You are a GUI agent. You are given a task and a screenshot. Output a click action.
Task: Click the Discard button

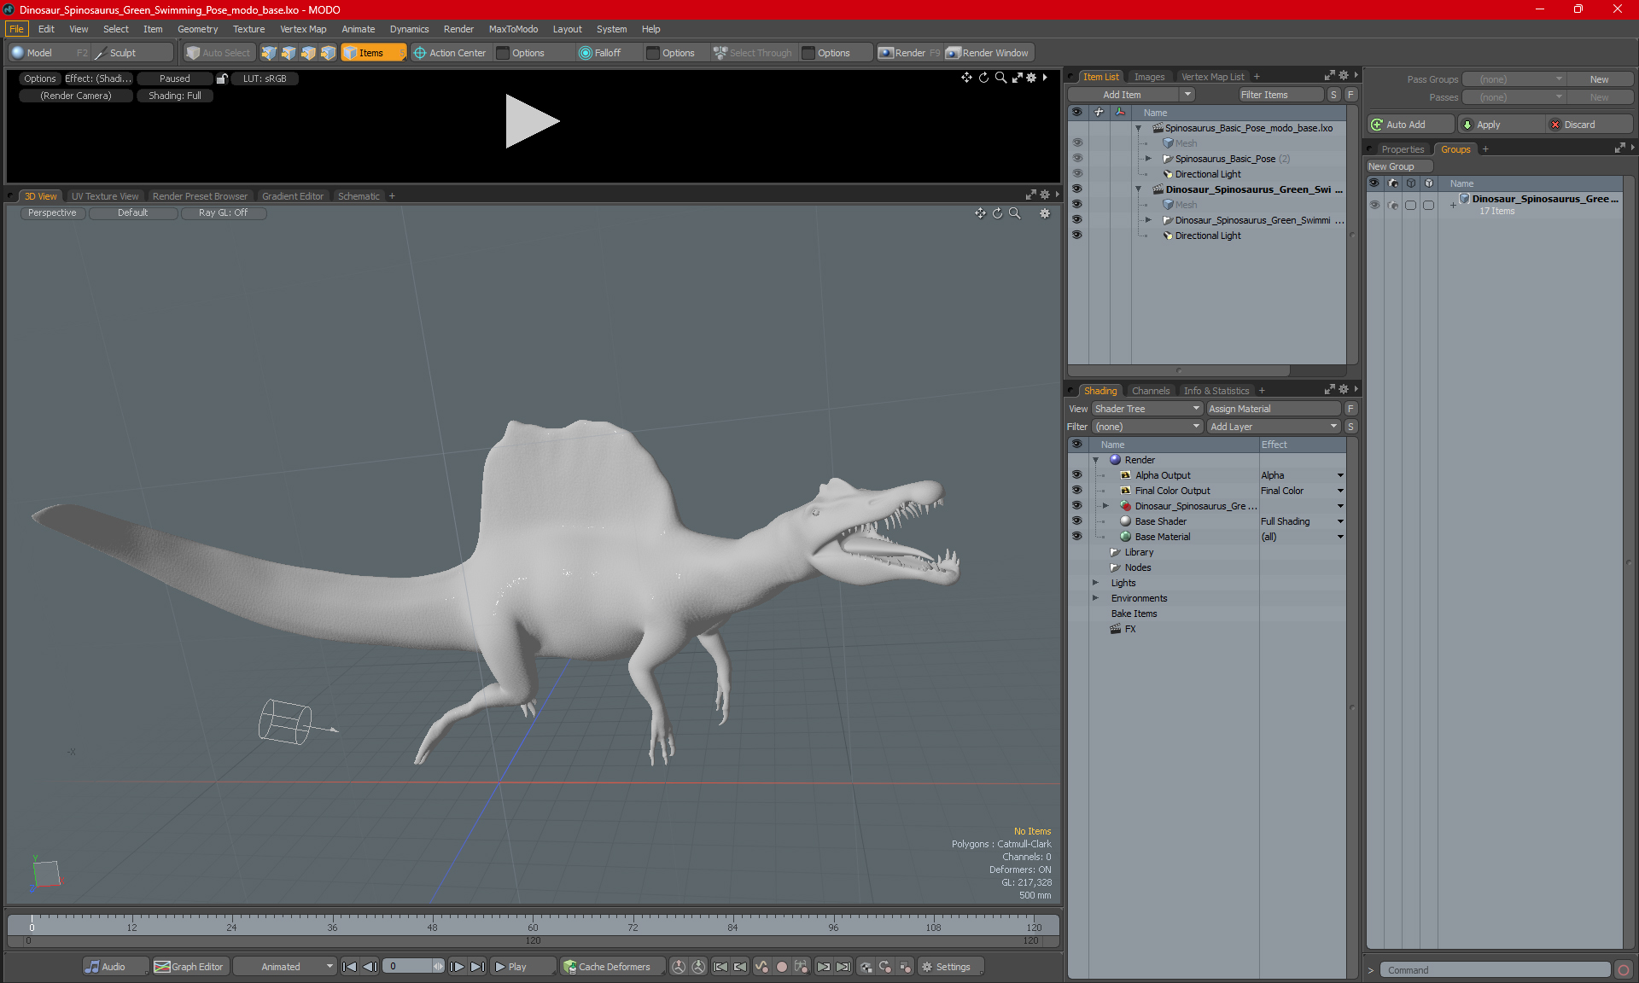click(x=1589, y=125)
